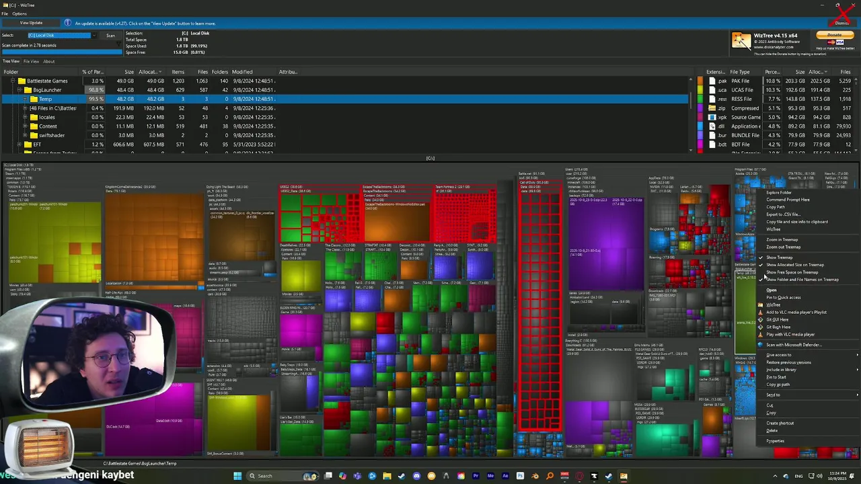This screenshot has height=484, width=861.
Task: Open Premiere Pro from the taskbar
Action: tap(476, 476)
